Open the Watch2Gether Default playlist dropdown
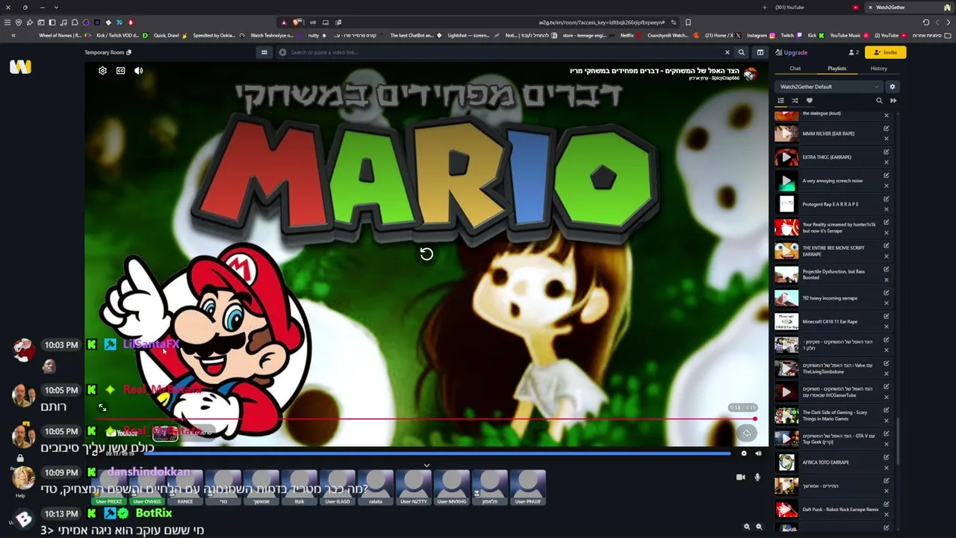This screenshot has width=956, height=538. tap(829, 87)
